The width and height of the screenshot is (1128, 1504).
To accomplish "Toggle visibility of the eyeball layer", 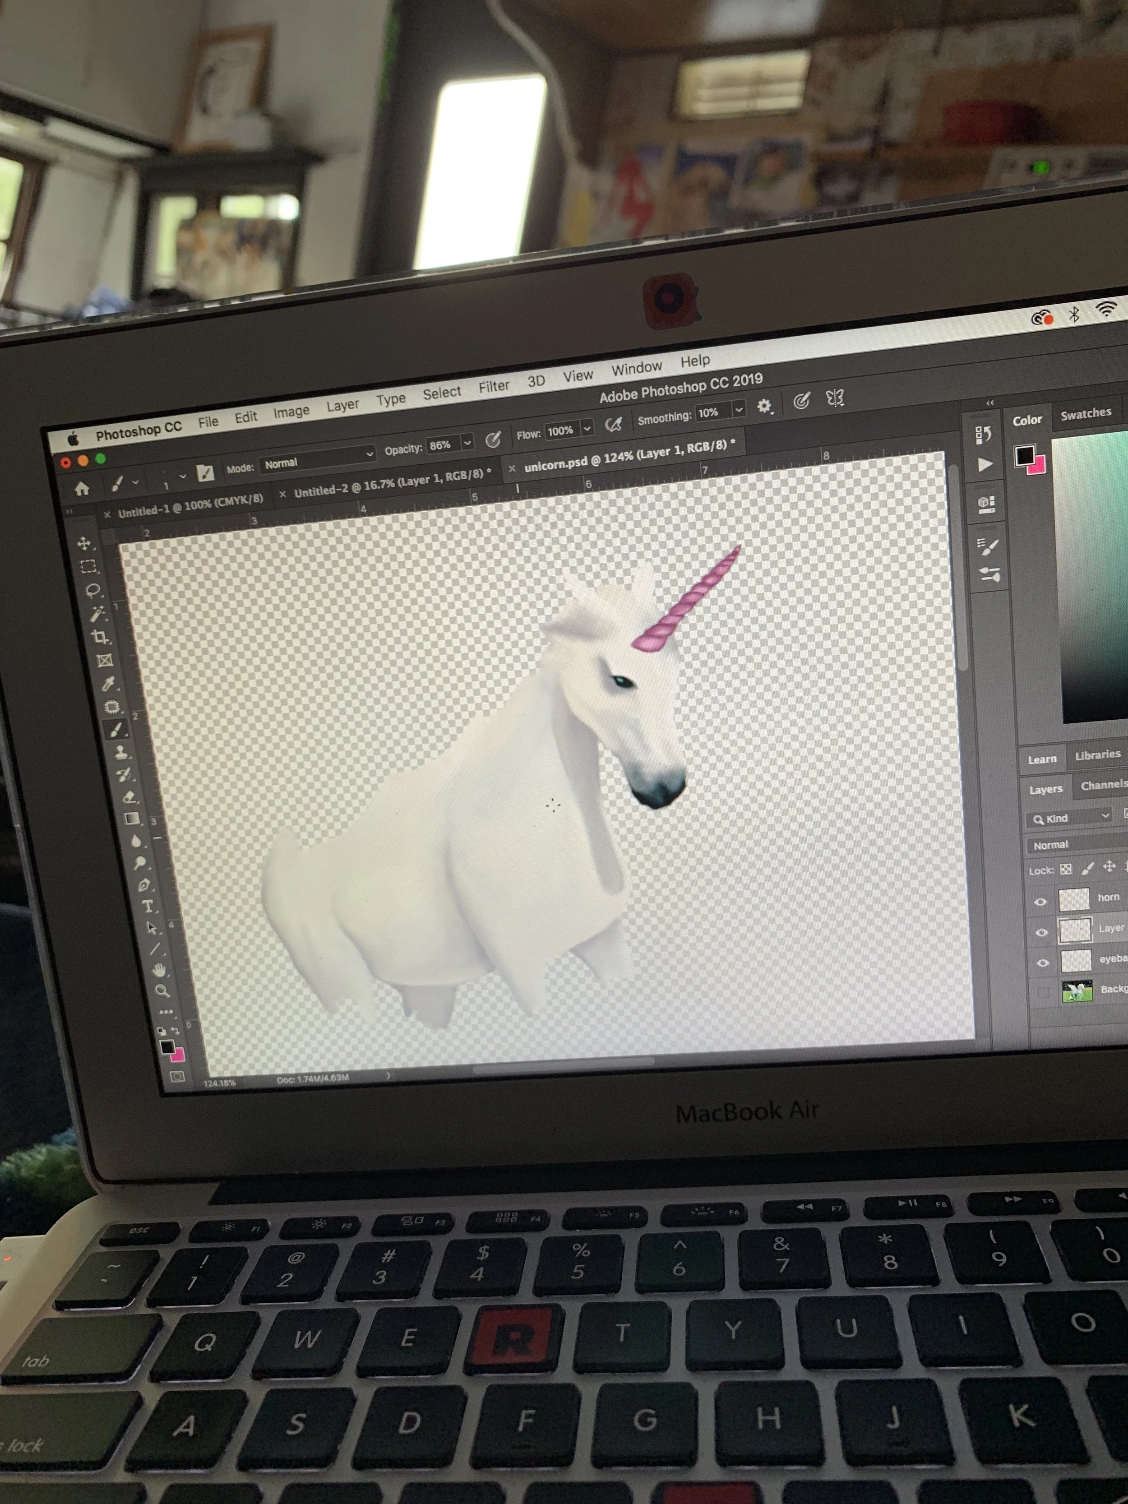I will 1042,963.
